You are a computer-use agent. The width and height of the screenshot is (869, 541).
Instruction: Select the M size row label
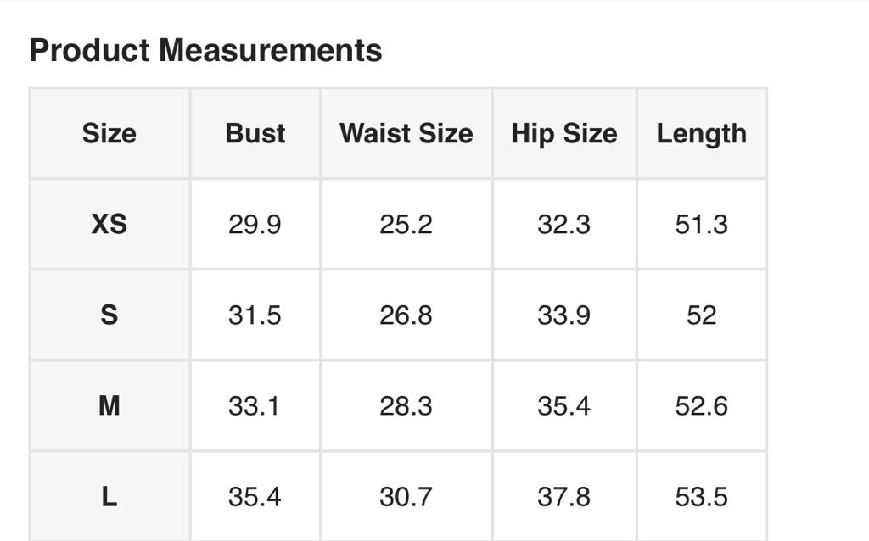point(109,406)
